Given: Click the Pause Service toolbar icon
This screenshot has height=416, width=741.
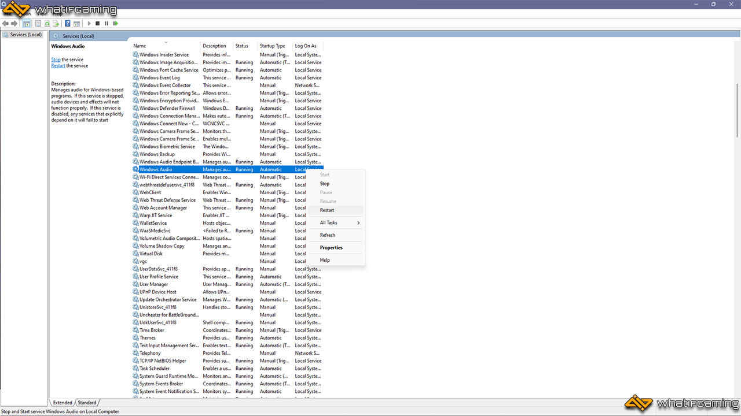Looking at the screenshot, I should pos(107,24).
